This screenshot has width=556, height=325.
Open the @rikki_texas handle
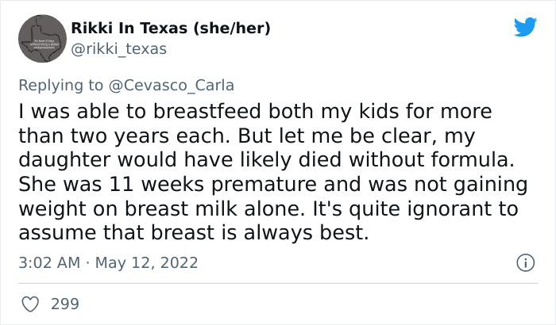[x=119, y=49]
